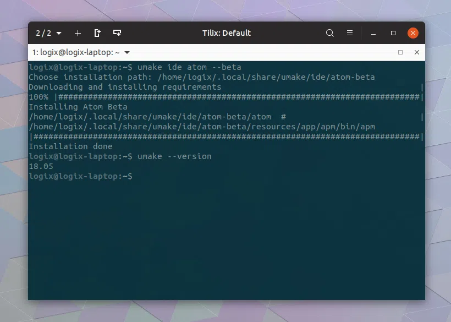
Task: Split the terminal using the add-terminal-right icon
Action: 97,33
